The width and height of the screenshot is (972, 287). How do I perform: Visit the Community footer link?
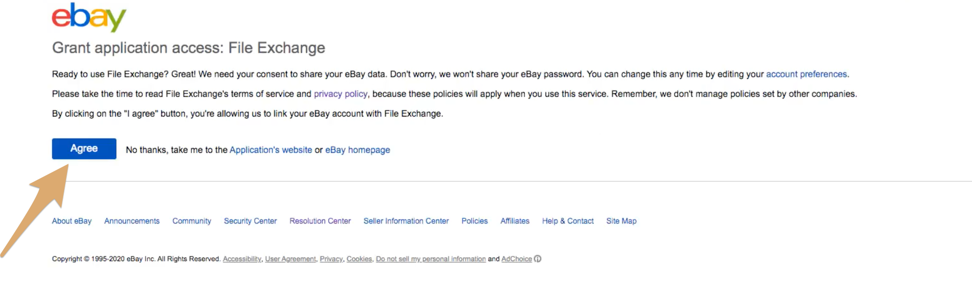pos(192,221)
